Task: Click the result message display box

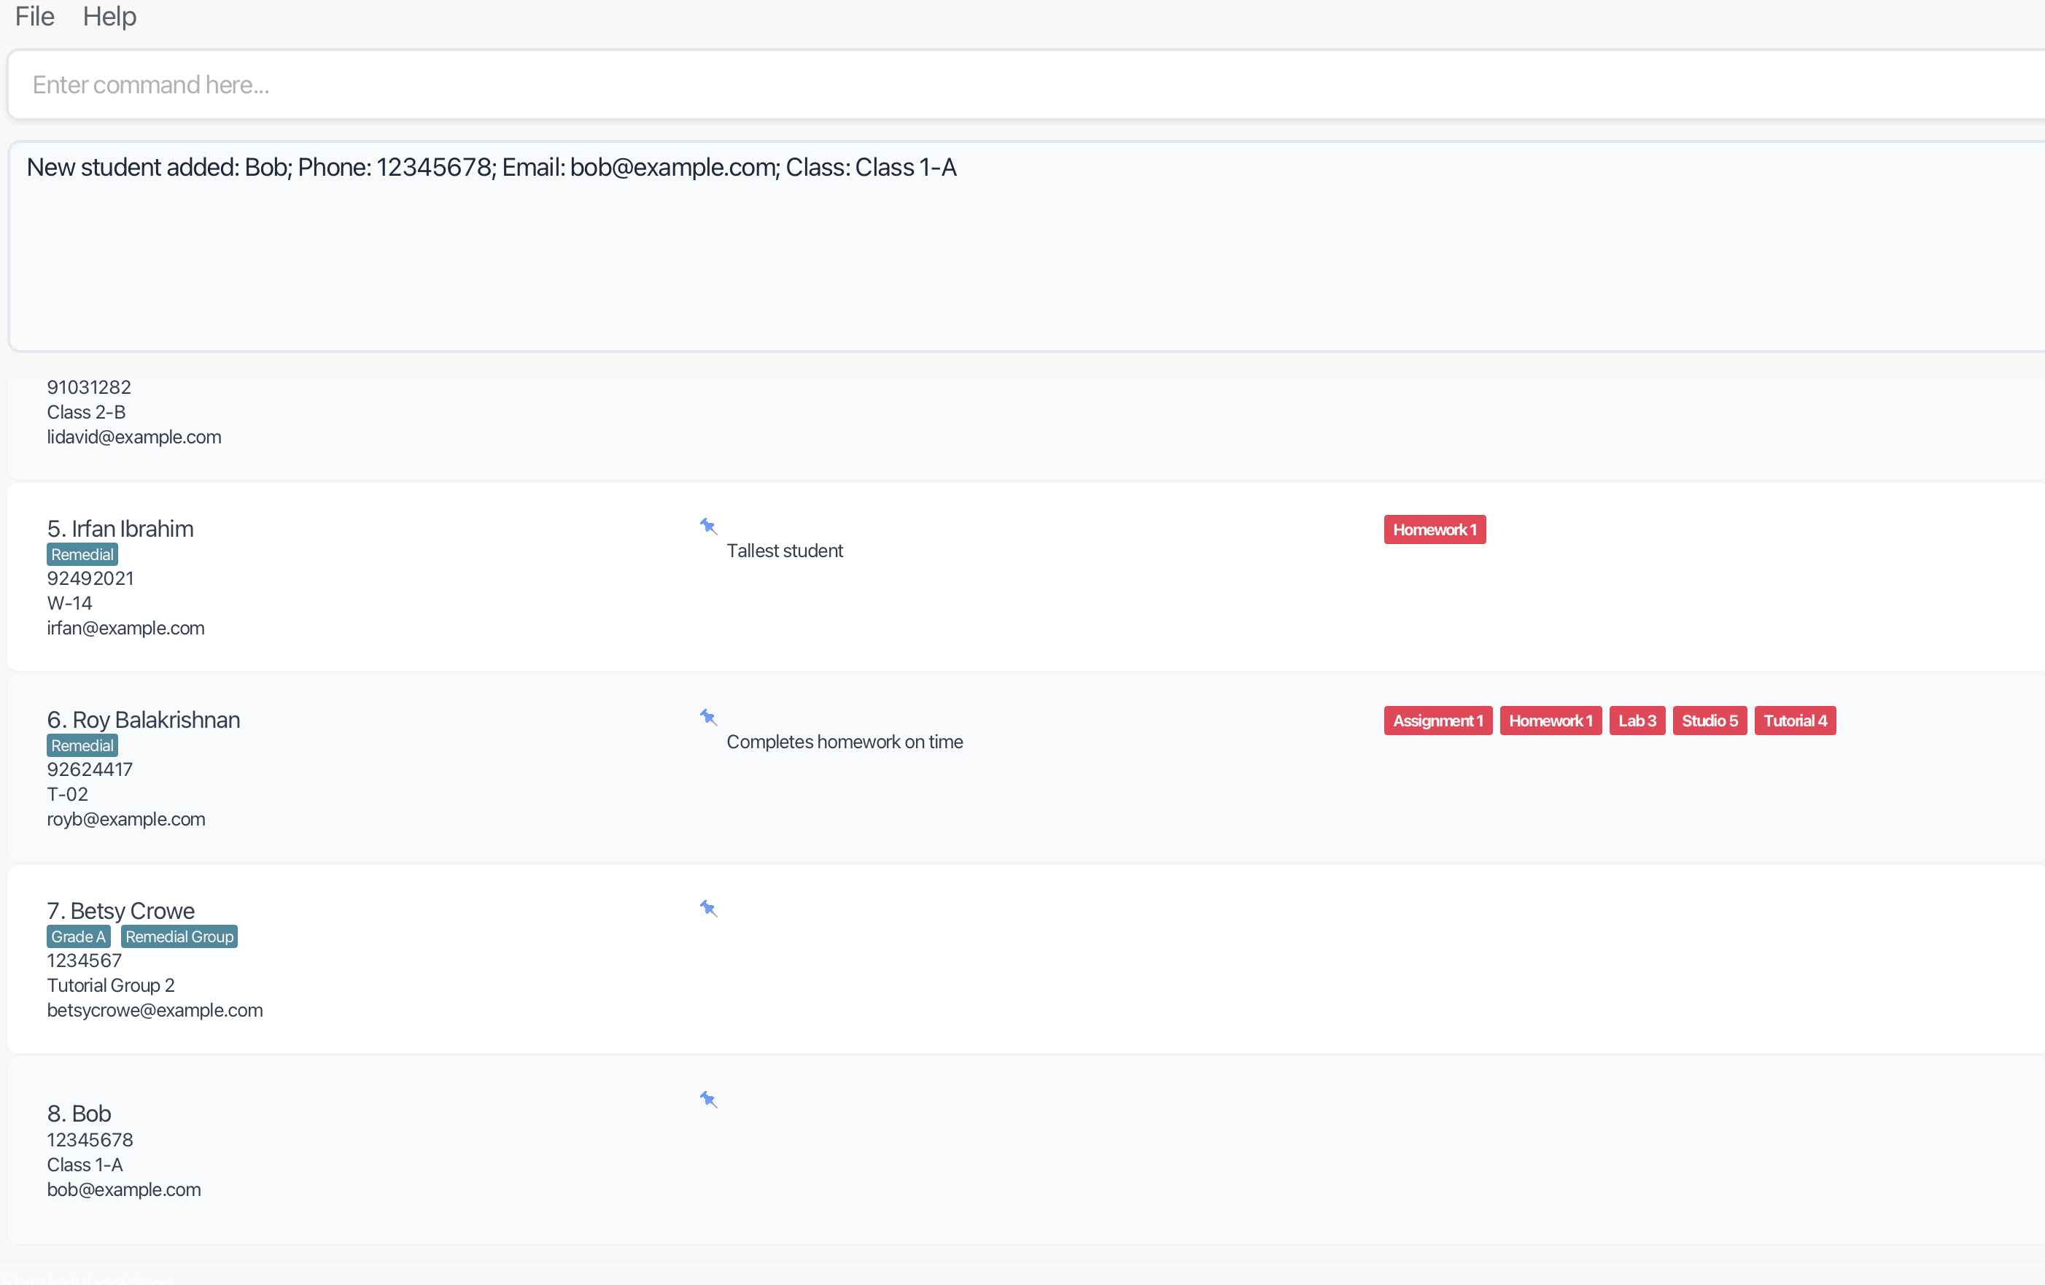Action: click(x=1019, y=246)
